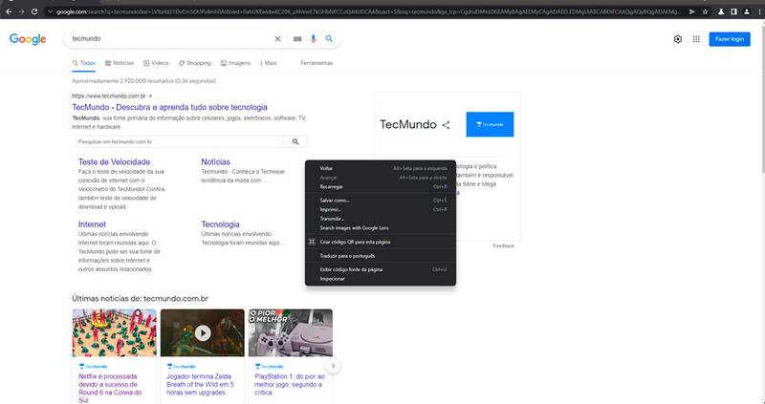Open the Jogador termina Zelda news link
This screenshot has width=765, height=404.
(200, 384)
